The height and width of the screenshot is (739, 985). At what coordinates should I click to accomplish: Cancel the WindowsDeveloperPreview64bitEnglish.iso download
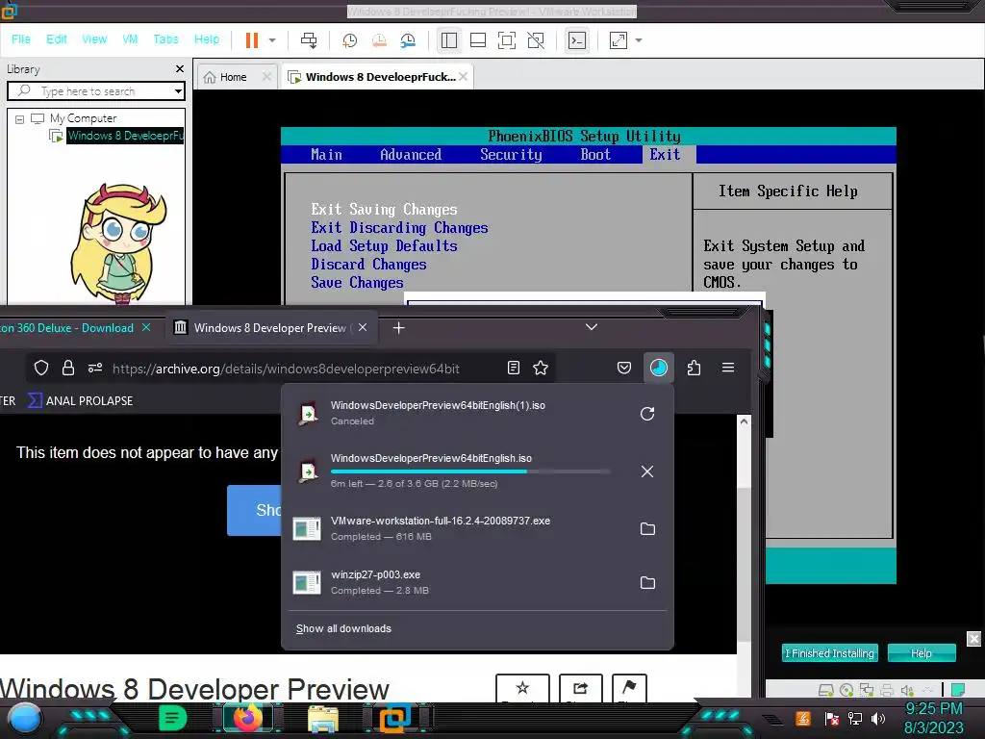coord(647,471)
